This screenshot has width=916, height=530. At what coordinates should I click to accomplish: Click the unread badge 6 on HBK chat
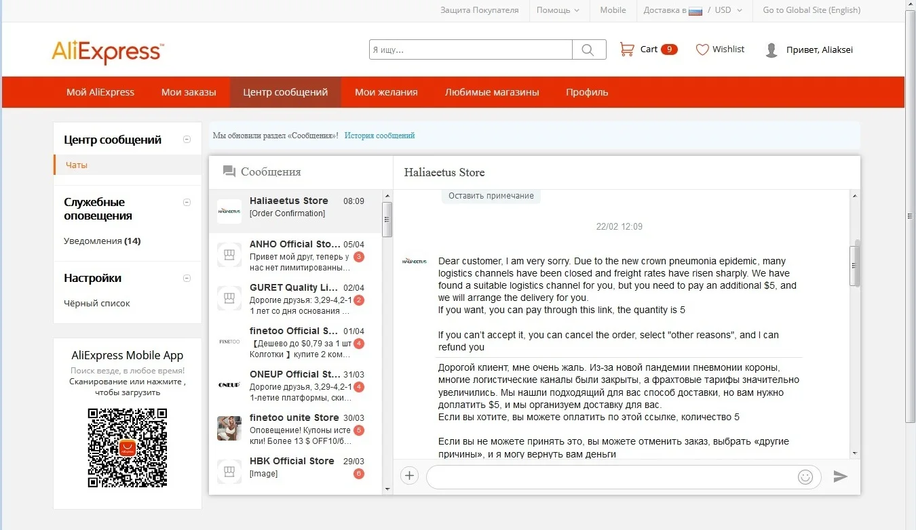tap(359, 474)
